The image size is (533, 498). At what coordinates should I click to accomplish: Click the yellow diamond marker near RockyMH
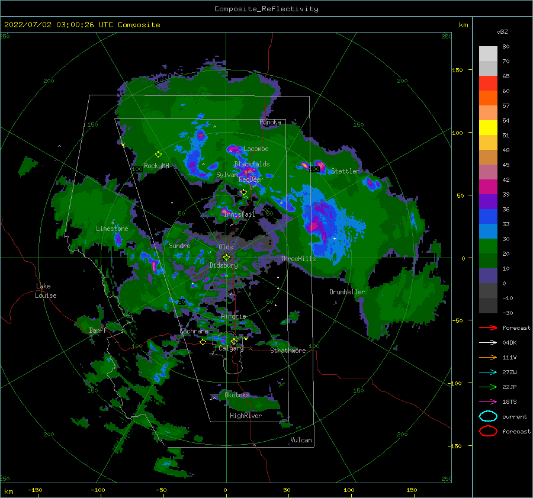coord(158,155)
